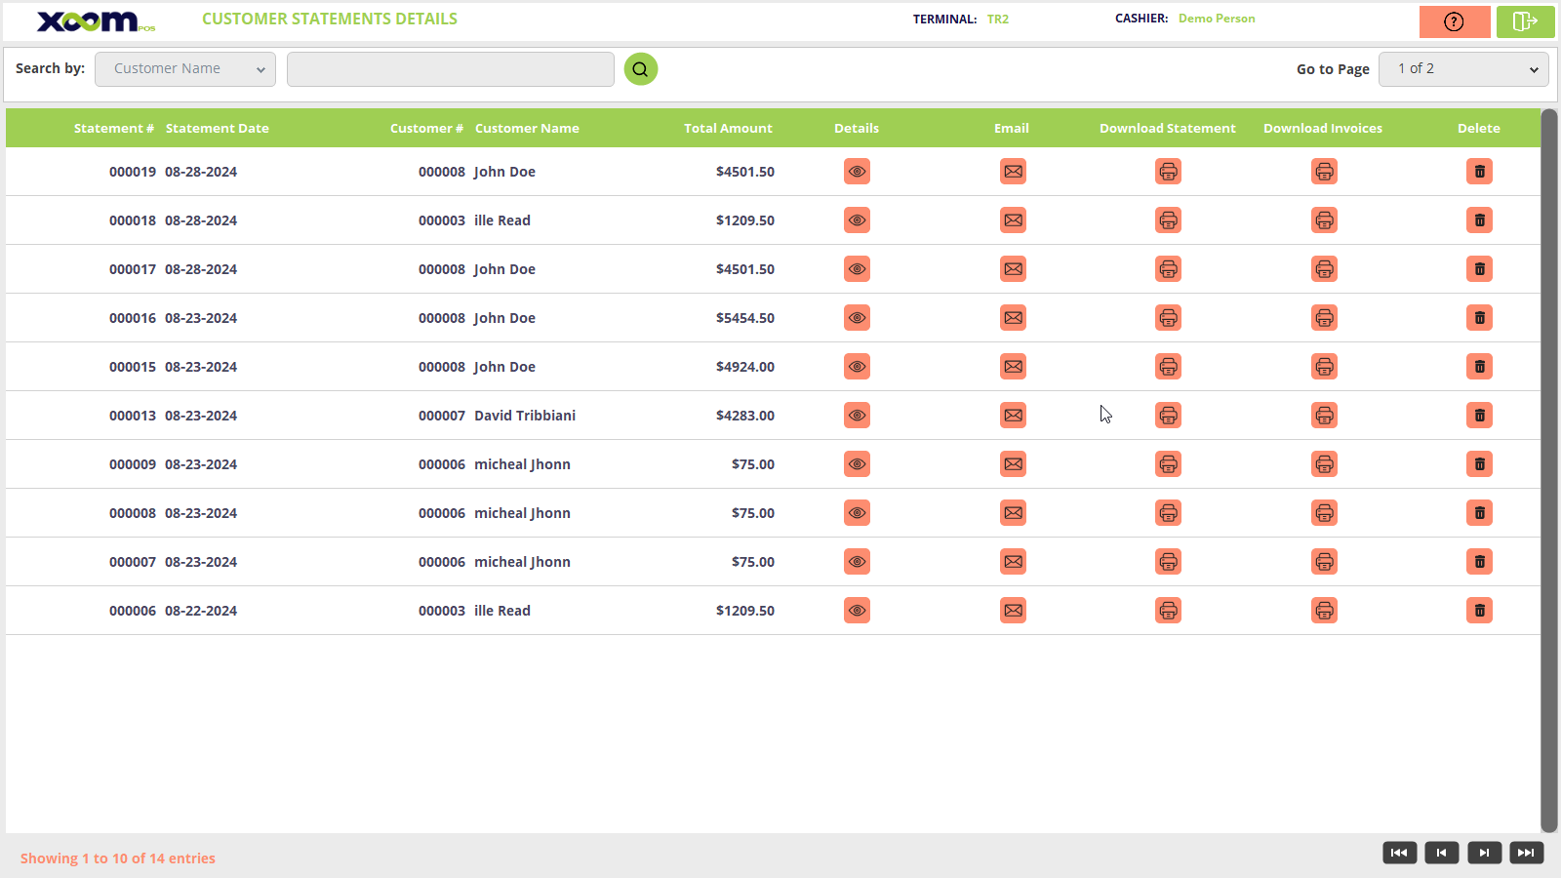Screen dimensions: 1561x878
Task: Delete statement 000013 for David Tribbiani
Action: pos(1479,416)
